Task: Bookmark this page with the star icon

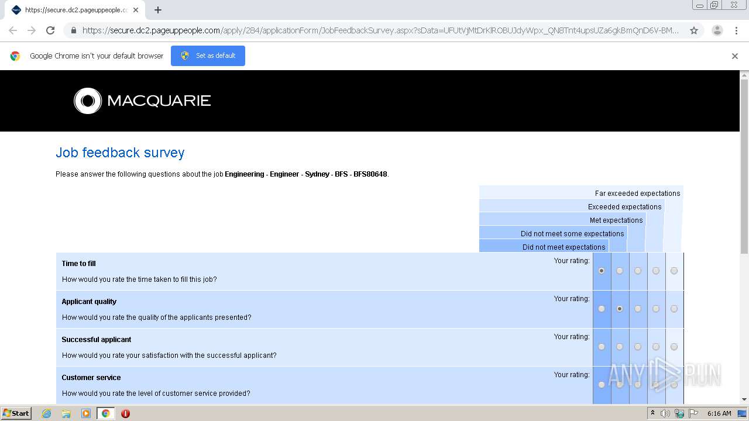Action: coord(694,30)
